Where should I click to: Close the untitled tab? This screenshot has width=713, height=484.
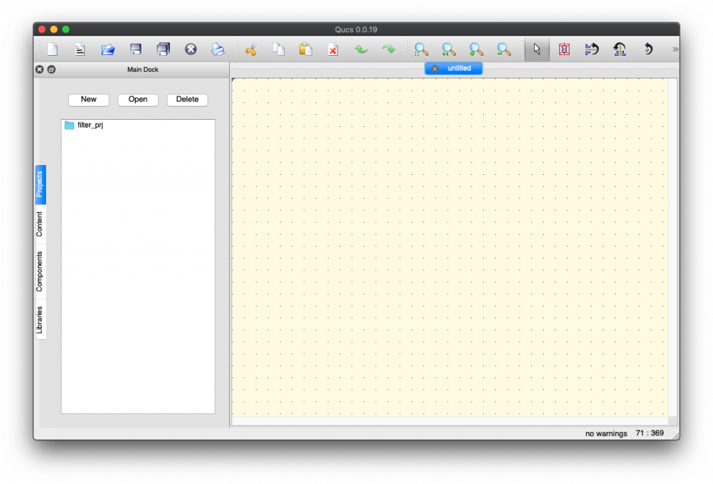click(434, 69)
